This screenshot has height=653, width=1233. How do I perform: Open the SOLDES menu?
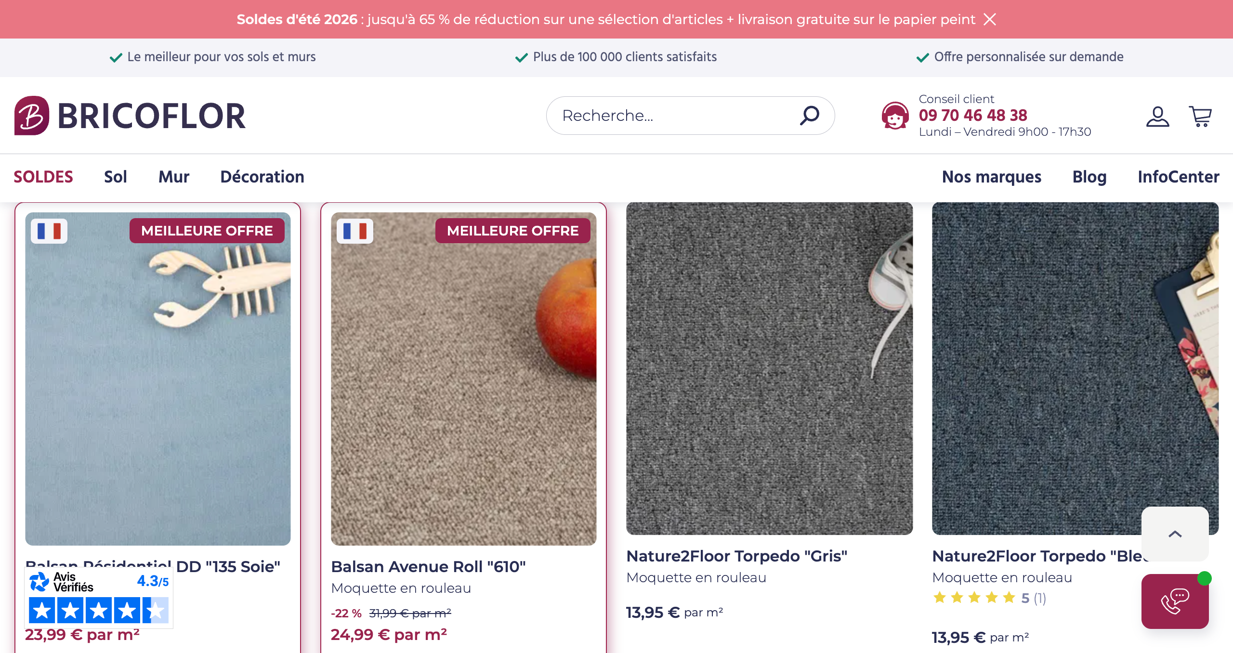click(43, 177)
